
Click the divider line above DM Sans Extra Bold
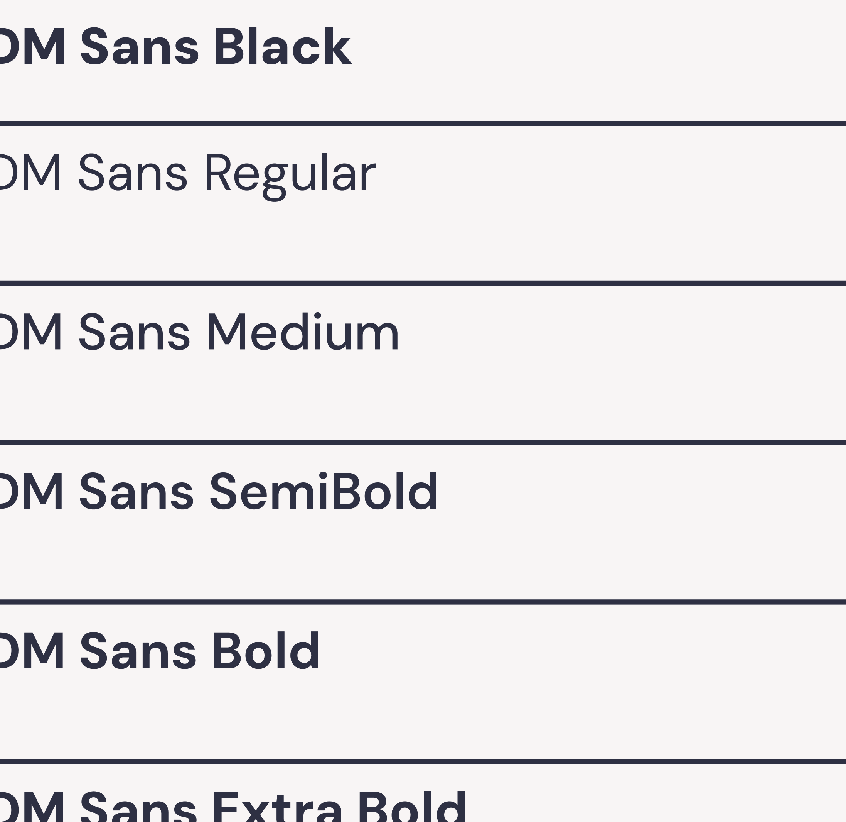(x=423, y=761)
